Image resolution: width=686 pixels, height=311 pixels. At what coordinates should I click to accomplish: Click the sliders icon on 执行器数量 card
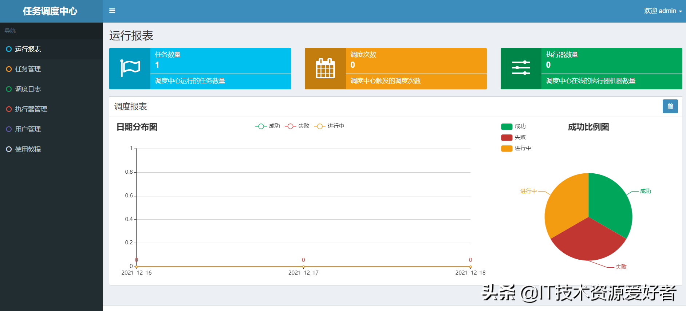click(521, 68)
